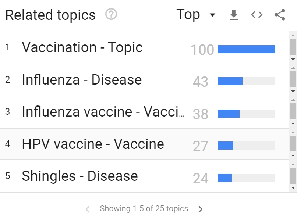Open the Vaccination - Topic result

click(82, 47)
